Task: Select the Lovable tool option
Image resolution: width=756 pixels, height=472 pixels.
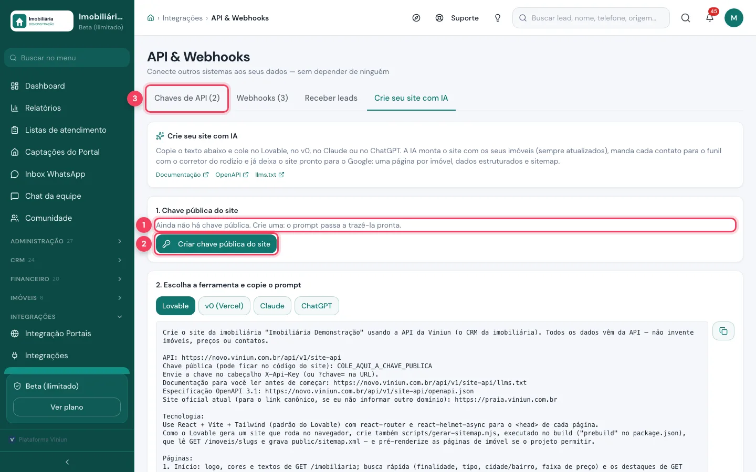Action: (175, 306)
